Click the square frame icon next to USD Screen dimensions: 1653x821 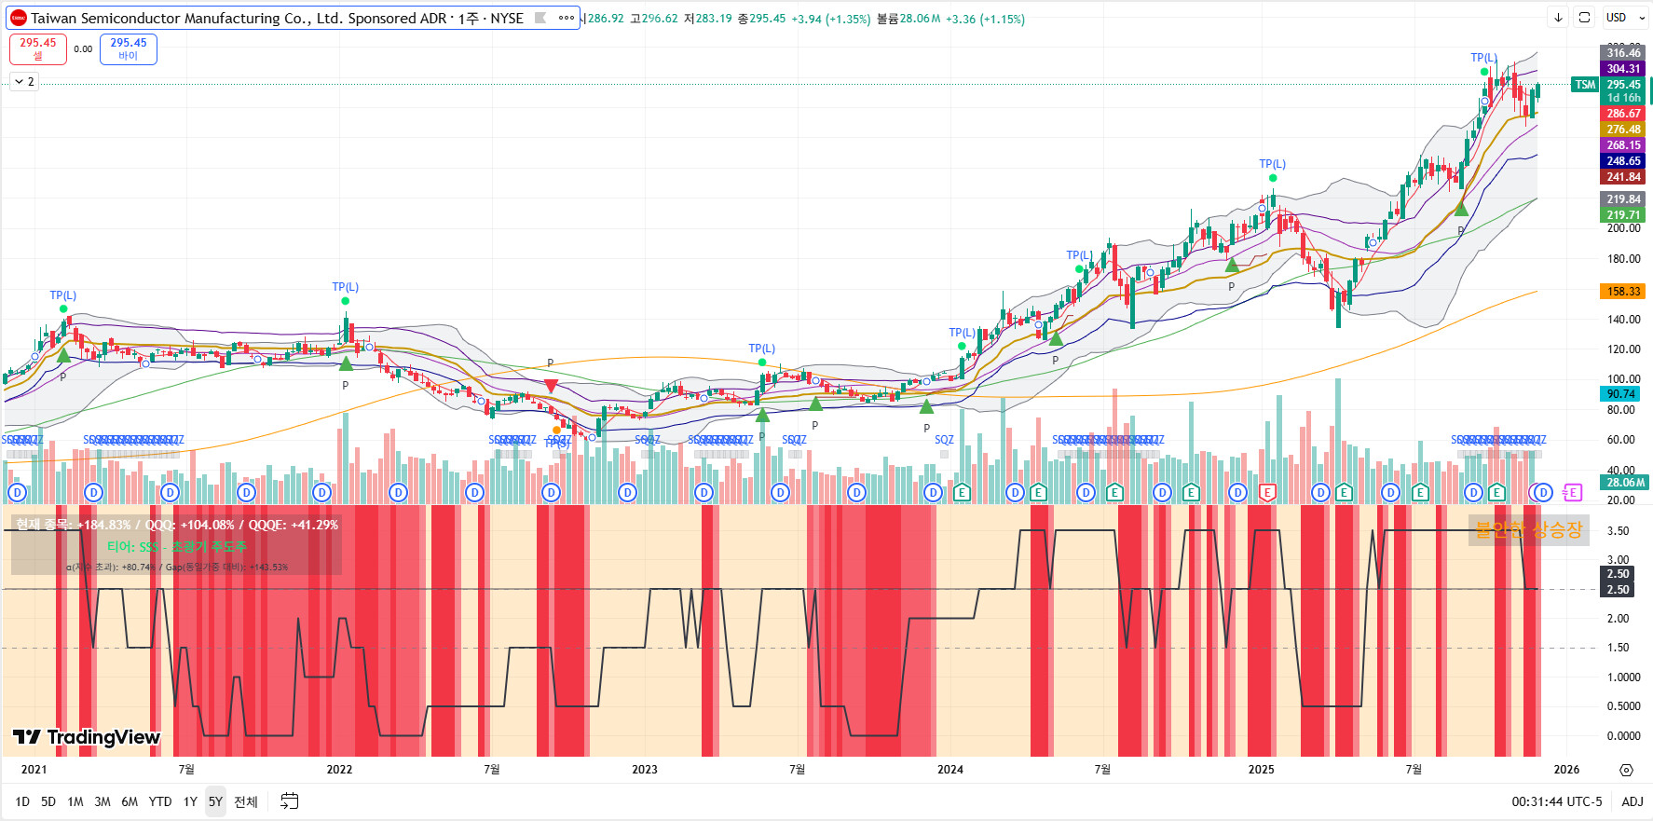click(1584, 18)
